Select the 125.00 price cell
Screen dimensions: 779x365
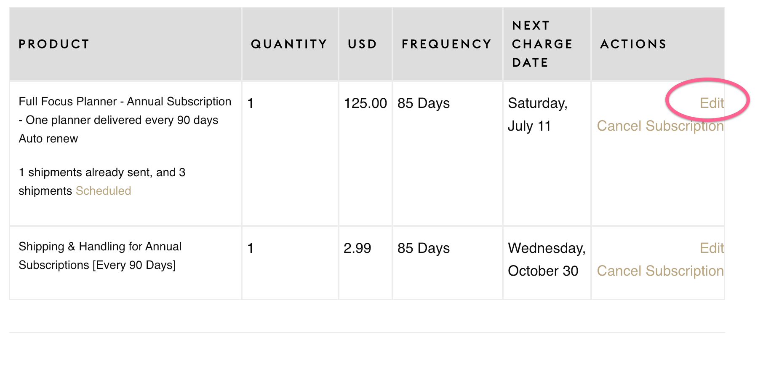coord(365,103)
